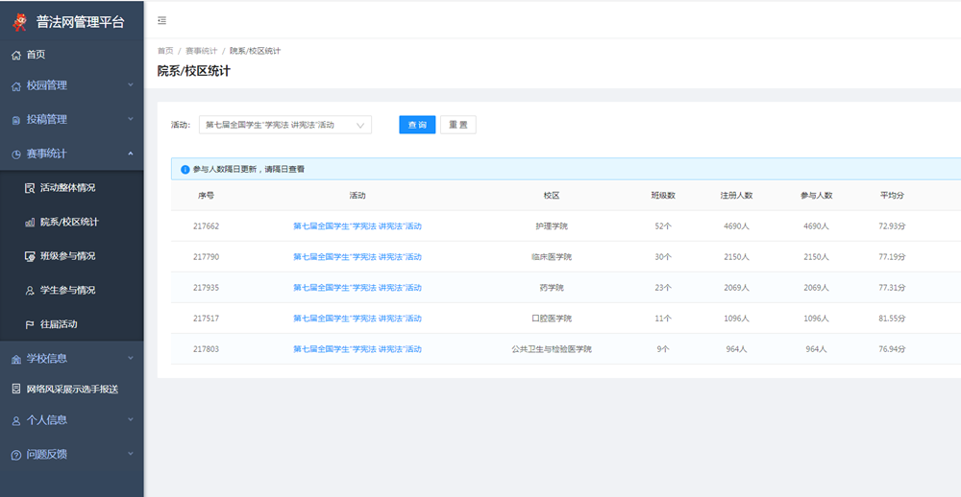Expand the 投稿管理 menu
961x497 pixels.
72,120
